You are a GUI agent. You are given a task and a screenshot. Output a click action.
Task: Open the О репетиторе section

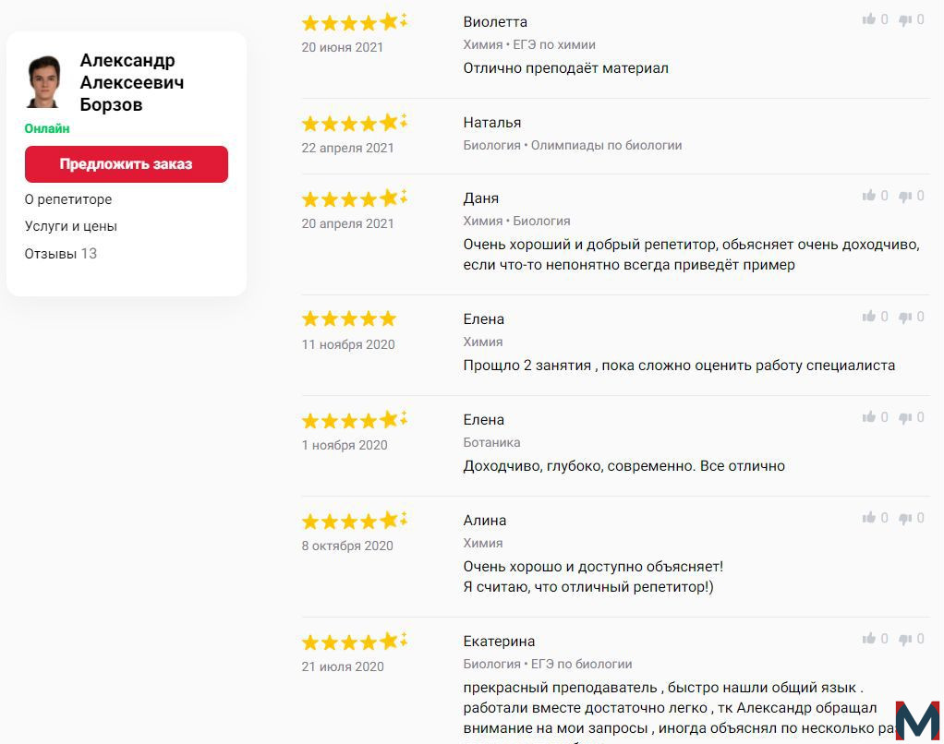click(x=68, y=199)
